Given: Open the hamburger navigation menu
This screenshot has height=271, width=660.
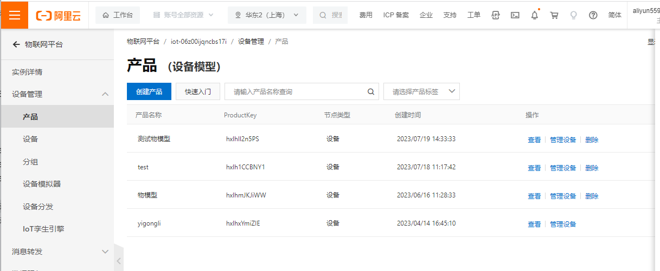Looking at the screenshot, I should point(14,15).
